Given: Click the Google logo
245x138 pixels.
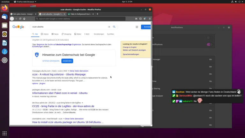Looking at the screenshot, I should (18, 27).
